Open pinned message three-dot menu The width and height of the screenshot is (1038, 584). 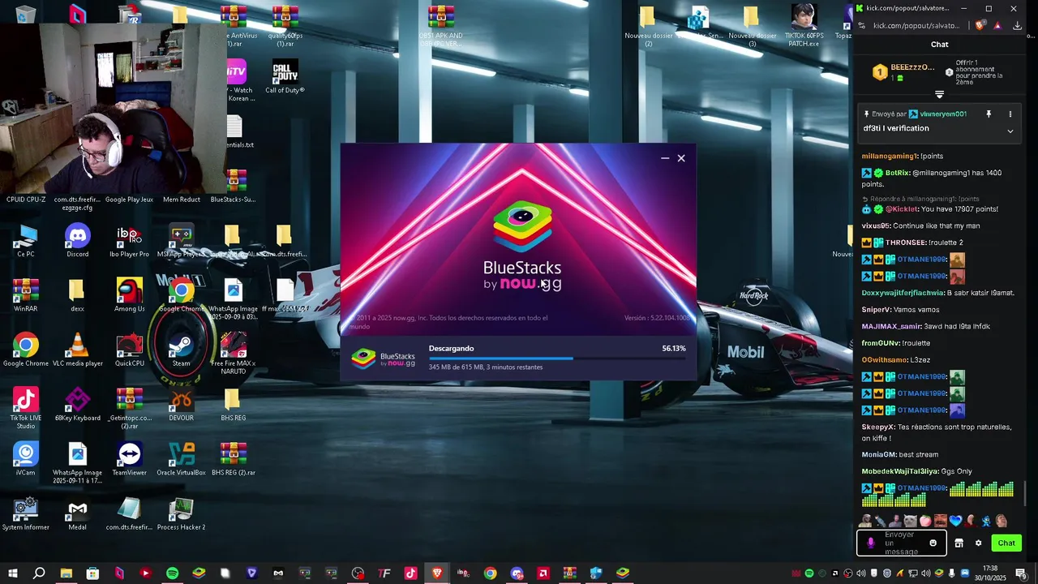coord(1010,114)
